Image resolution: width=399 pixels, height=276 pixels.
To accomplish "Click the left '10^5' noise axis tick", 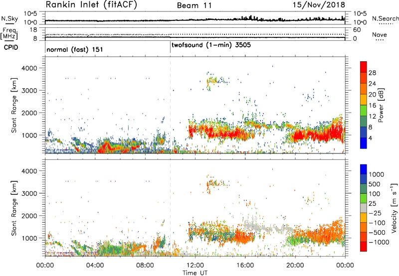I will (30, 14).
